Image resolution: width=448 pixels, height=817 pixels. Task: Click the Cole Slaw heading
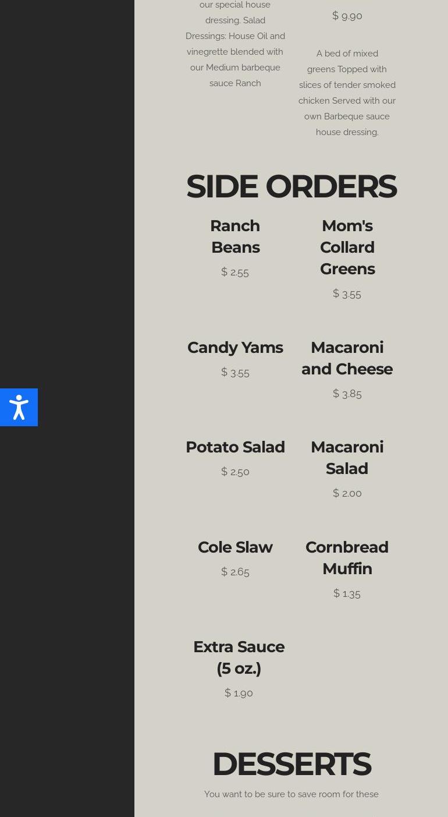tap(235, 547)
